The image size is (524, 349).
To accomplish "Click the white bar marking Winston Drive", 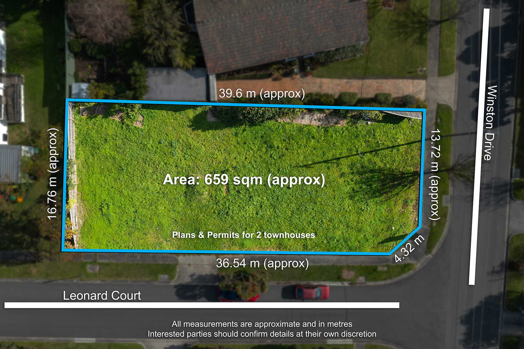I will point(479,147).
